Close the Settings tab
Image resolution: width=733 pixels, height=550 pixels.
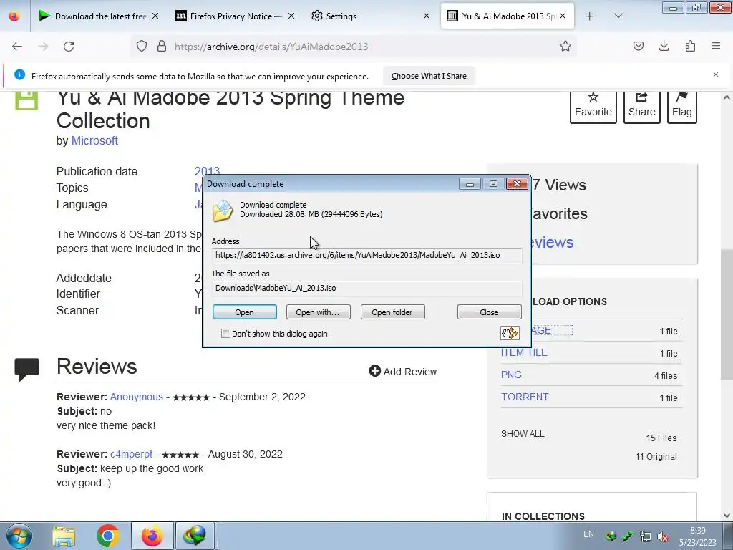coord(427,16)
